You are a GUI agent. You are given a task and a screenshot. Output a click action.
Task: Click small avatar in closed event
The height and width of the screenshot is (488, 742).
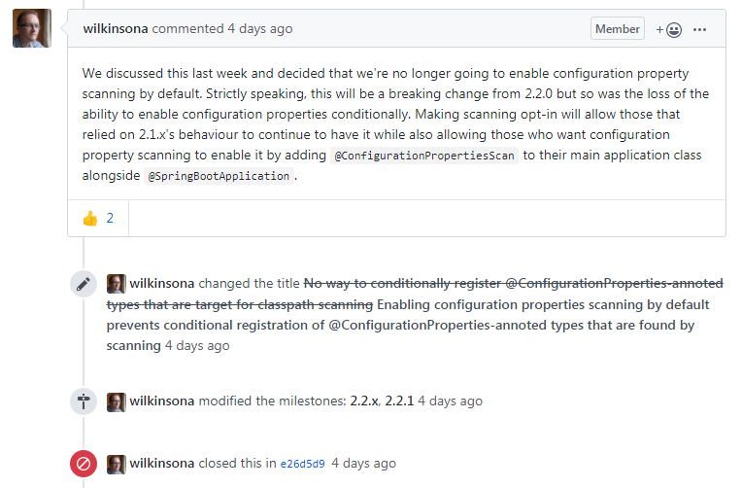(116, 464)
